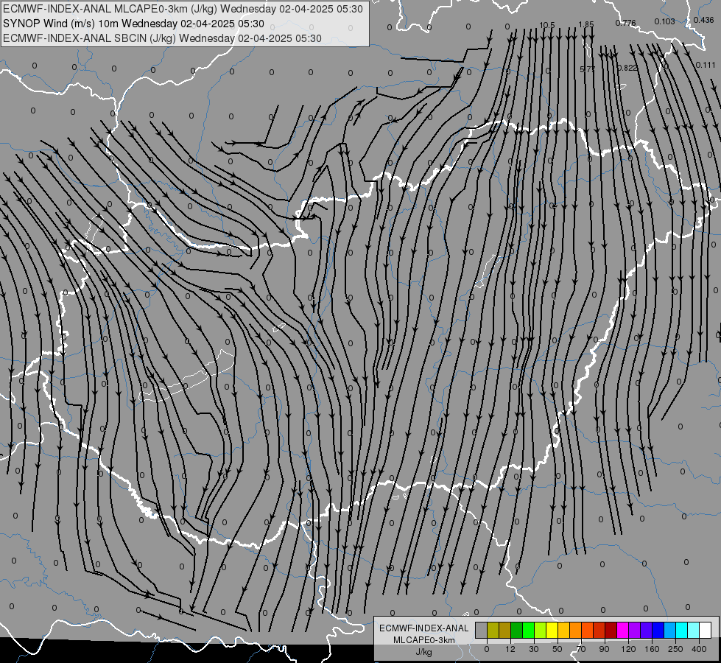Viewport: 721px width, 663px height.
Task: Click the olive-yellow legend swatch
Action: click(x=493, y=630)
